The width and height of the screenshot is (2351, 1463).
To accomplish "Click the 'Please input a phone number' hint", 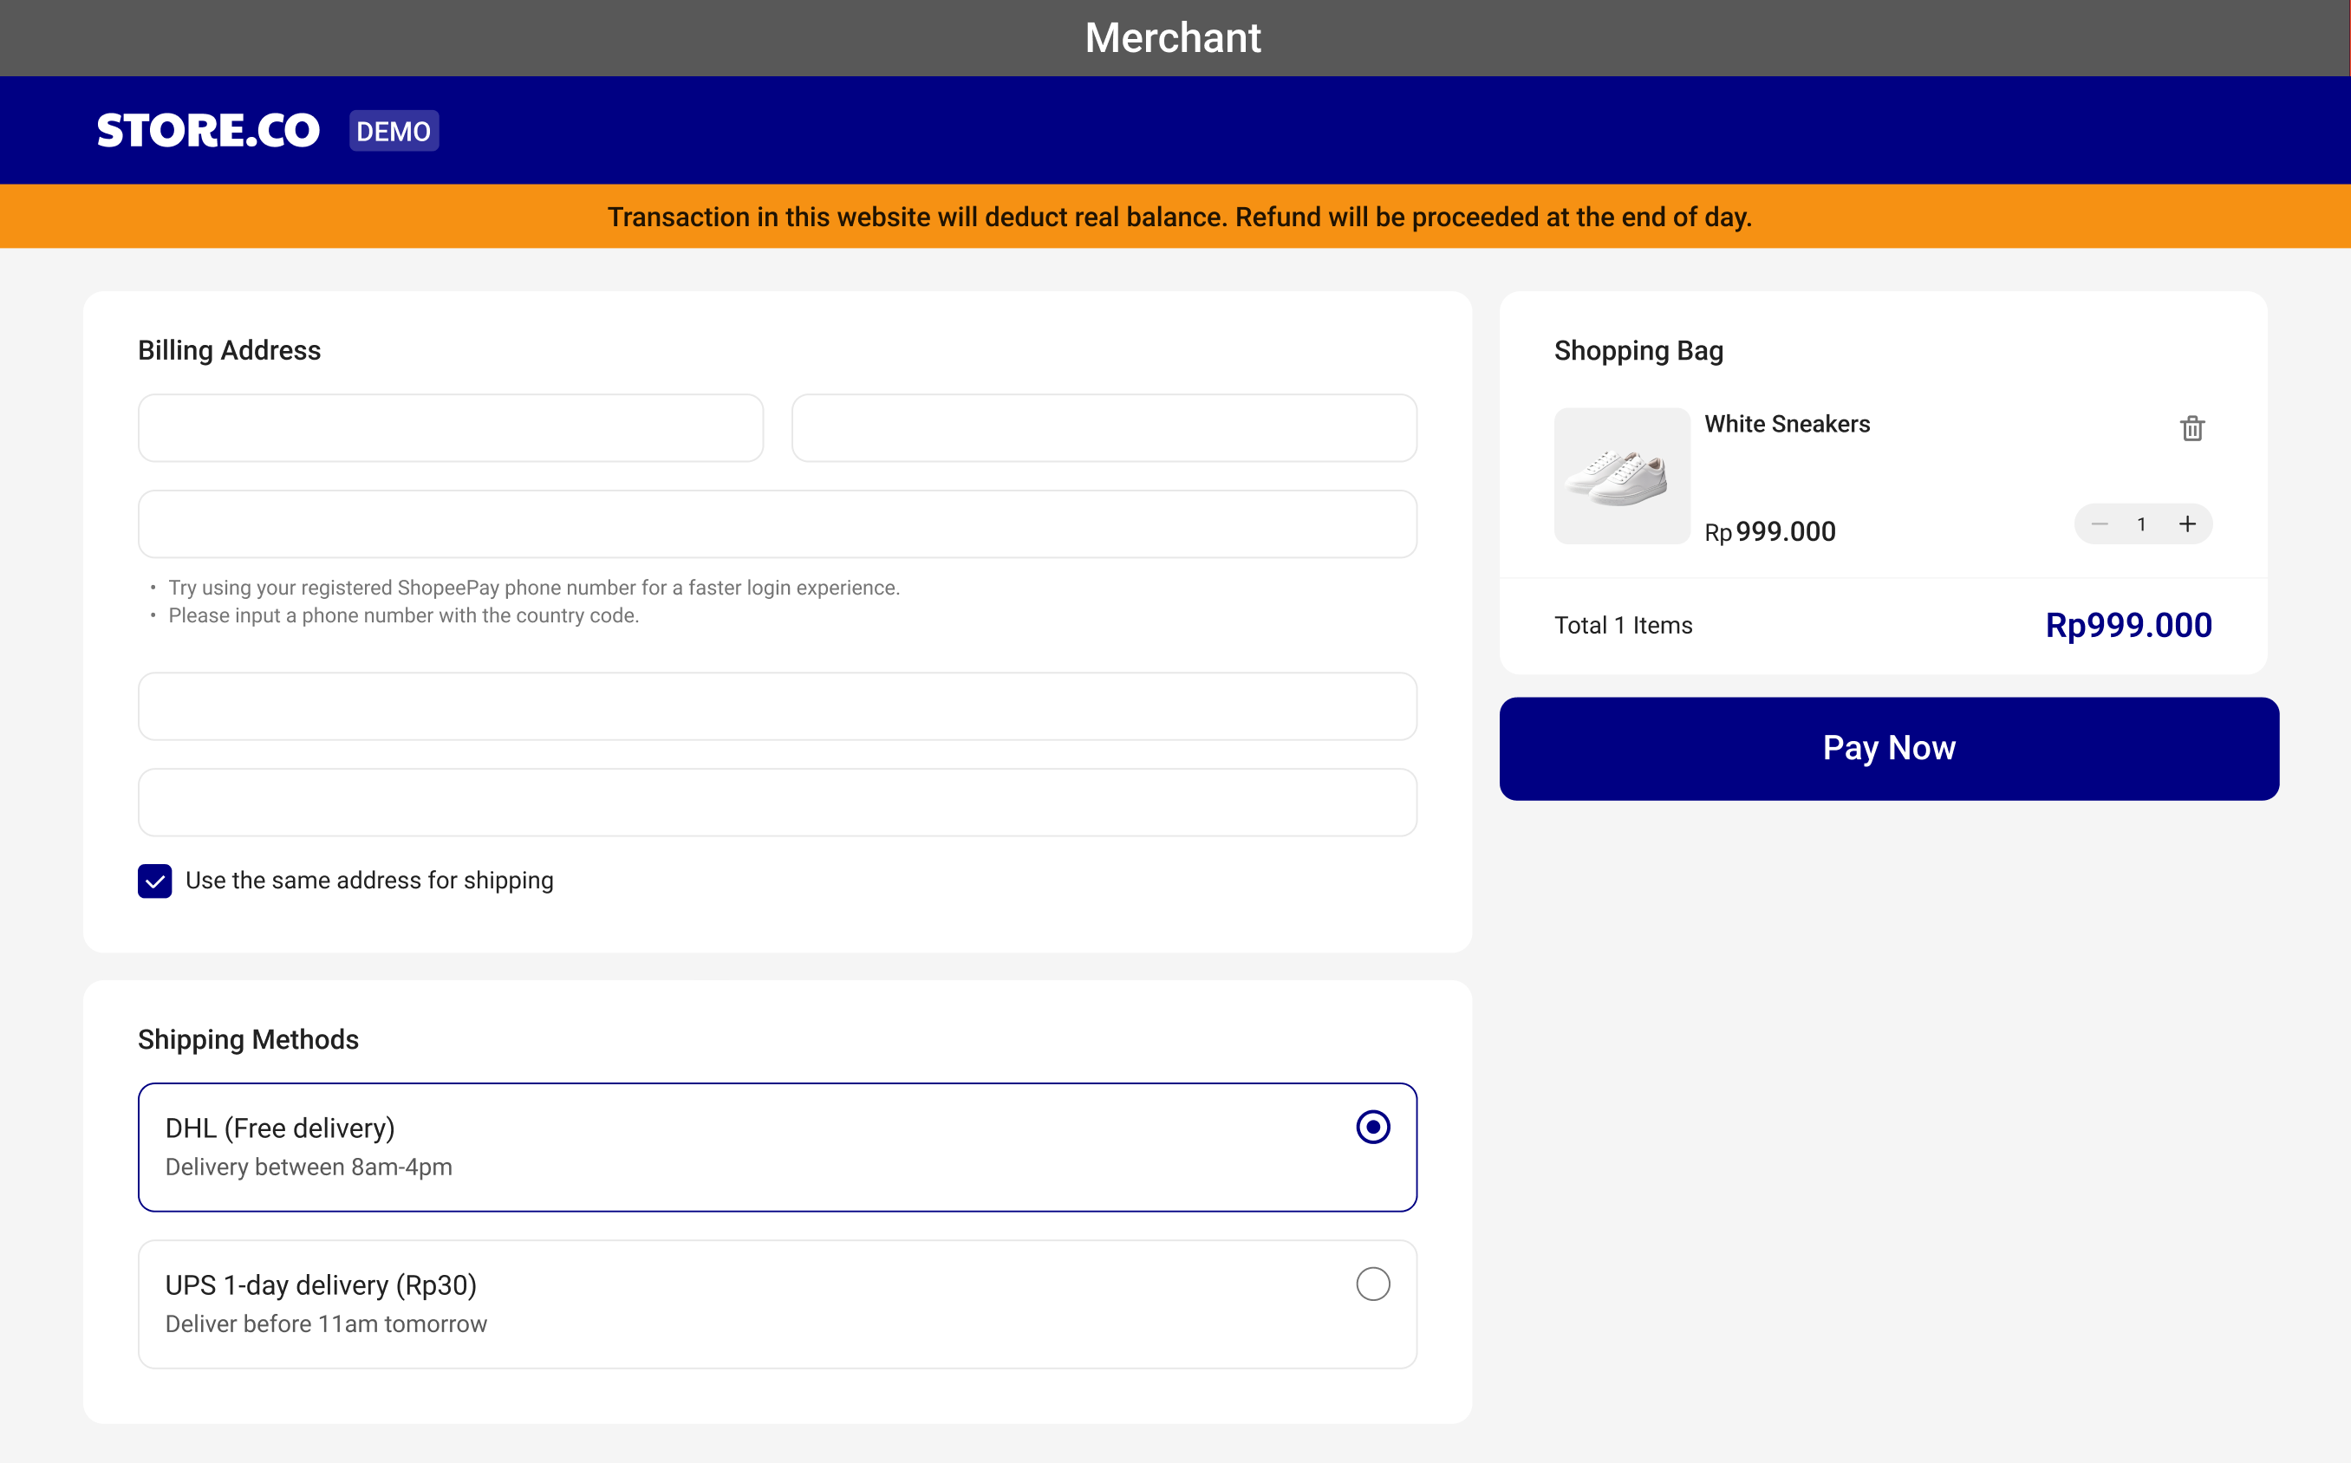I will (x=403, y=615).
